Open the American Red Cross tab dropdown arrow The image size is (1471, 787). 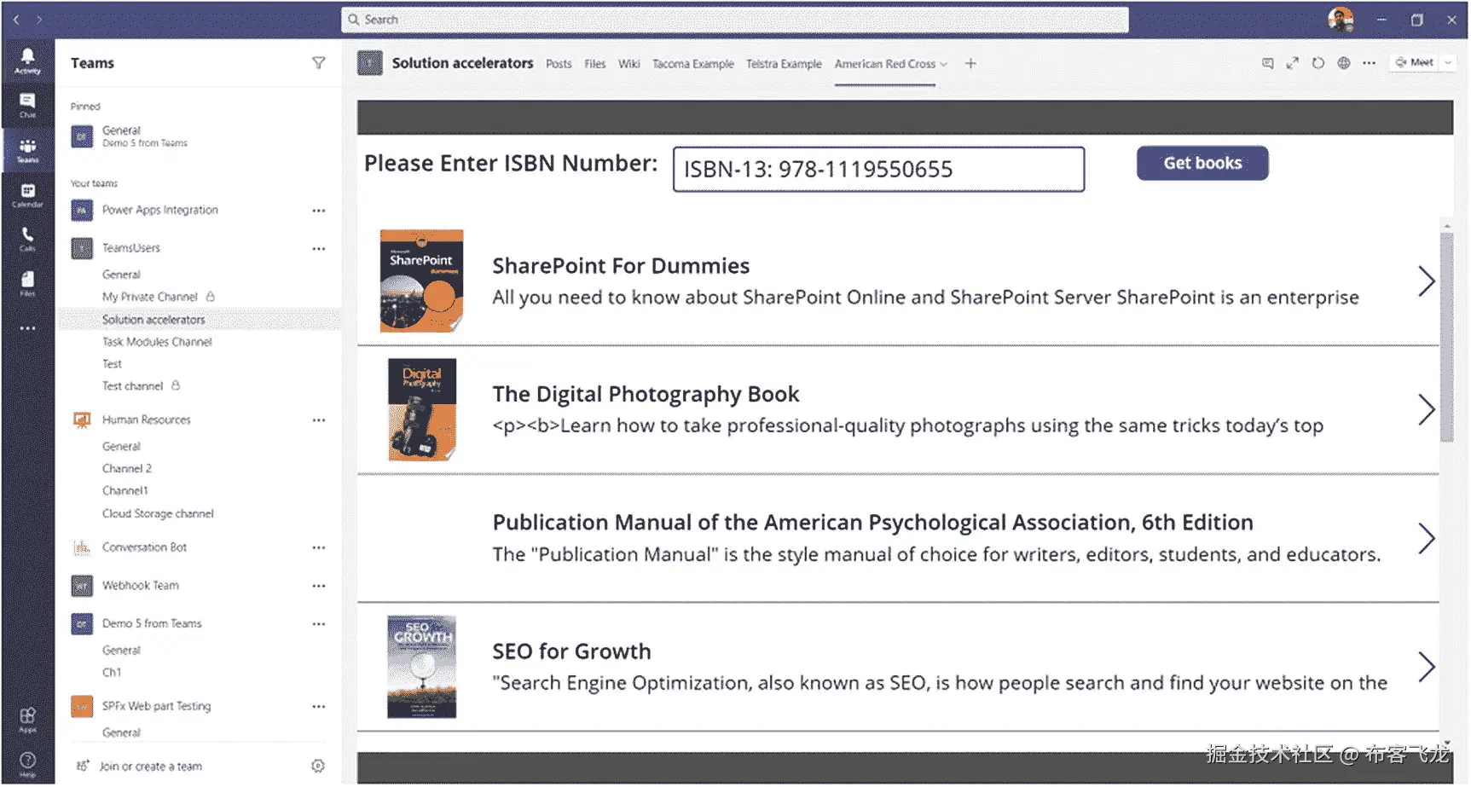(943, 65)
